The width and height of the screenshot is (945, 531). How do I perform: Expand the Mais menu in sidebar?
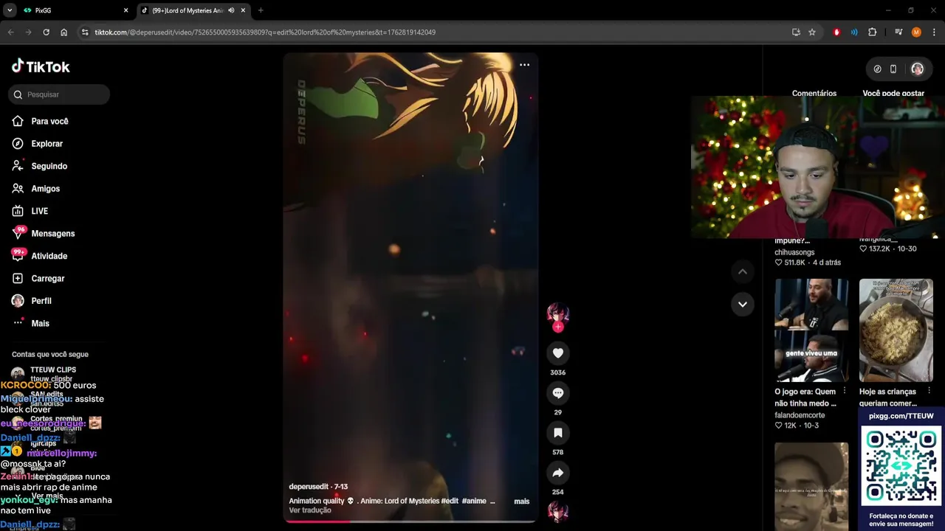point(40,324)
